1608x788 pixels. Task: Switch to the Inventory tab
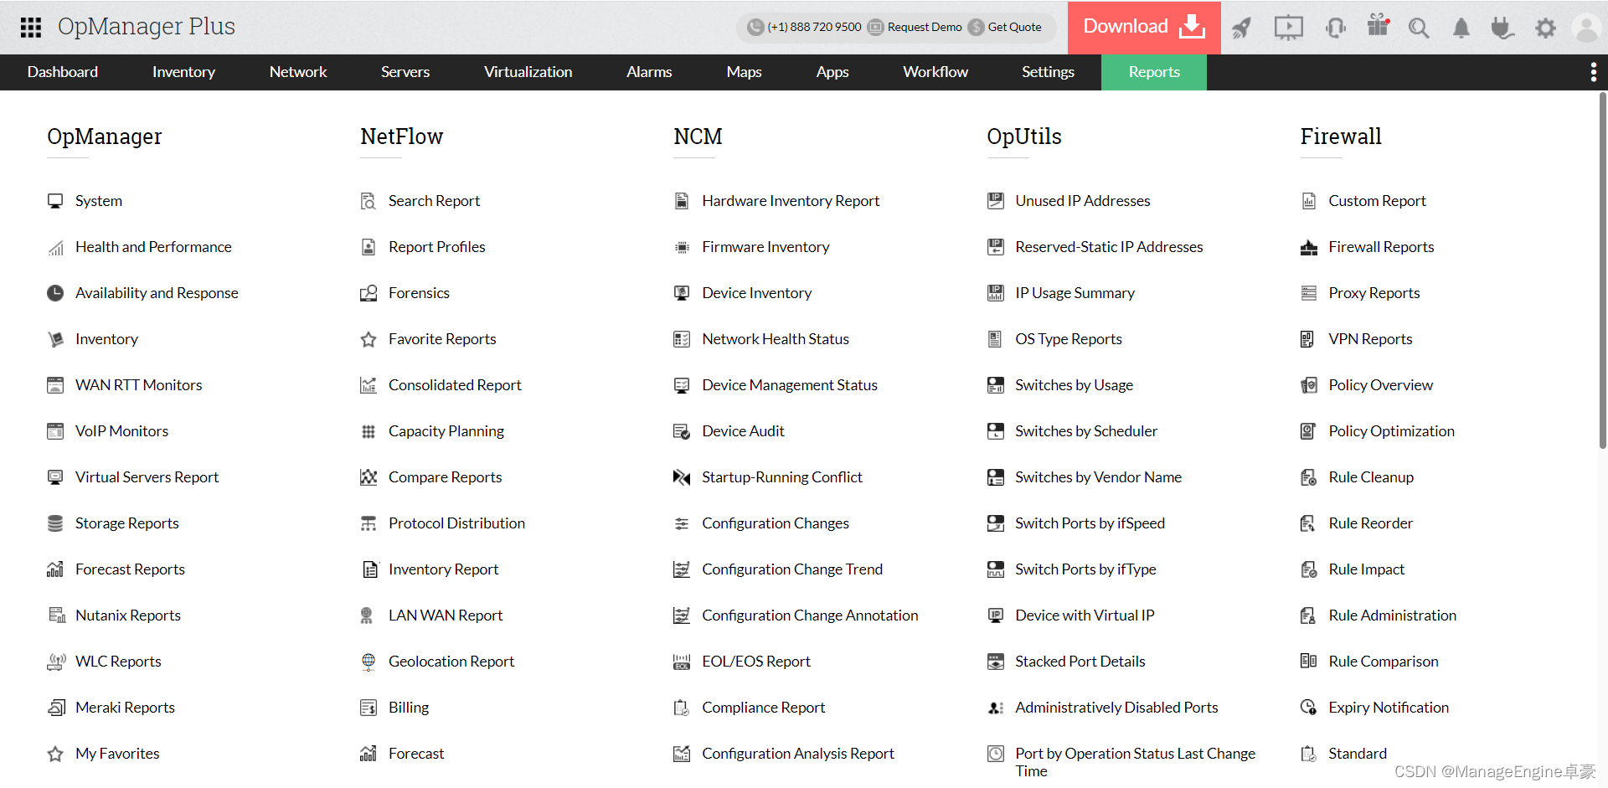(x=183, y=72)
